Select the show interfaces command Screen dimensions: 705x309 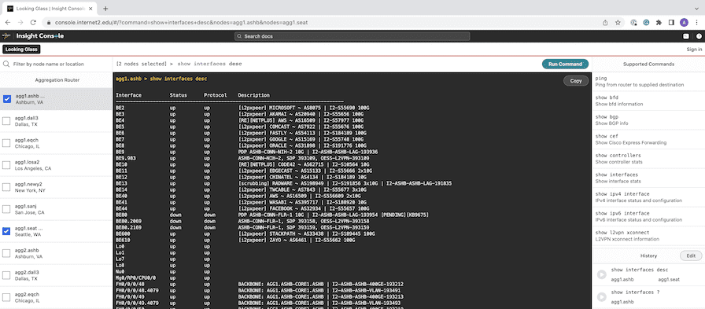coord(648,178)
